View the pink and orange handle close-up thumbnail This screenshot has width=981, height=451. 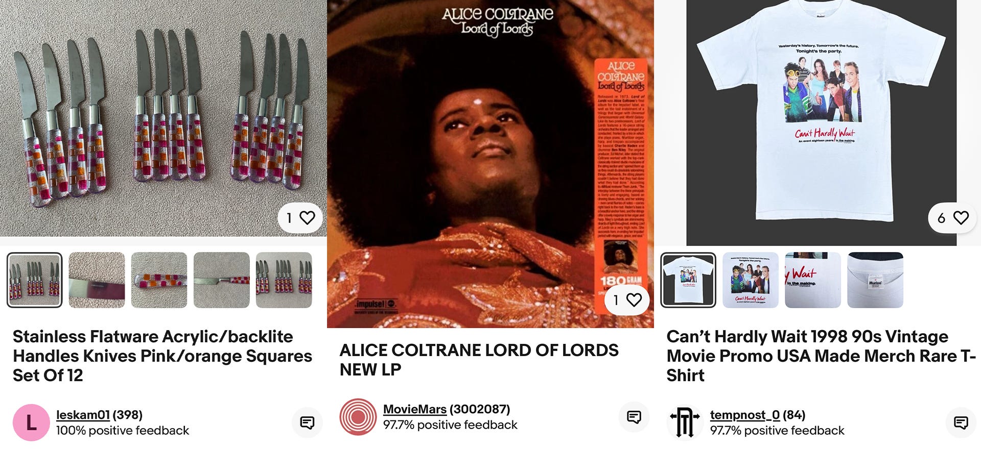tap(159, 280)
